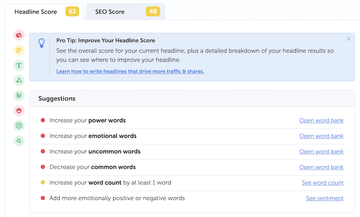Select the green target sidebar icon
Image resolution: width=360 pixels, height=217 pixels.
tap(19, 125)
